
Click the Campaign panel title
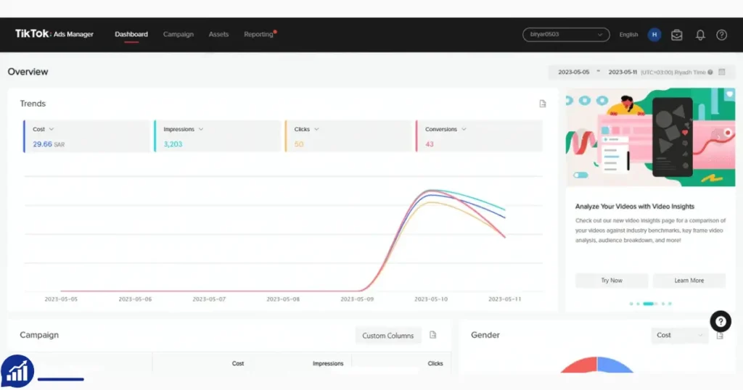39,335
